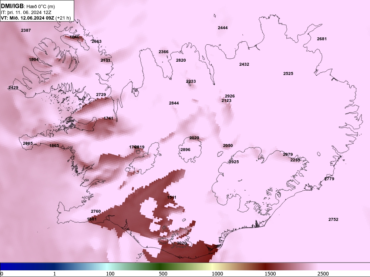Click the color scale label 0
Viewport: 370px width, 277px height.
coord(2,274)
